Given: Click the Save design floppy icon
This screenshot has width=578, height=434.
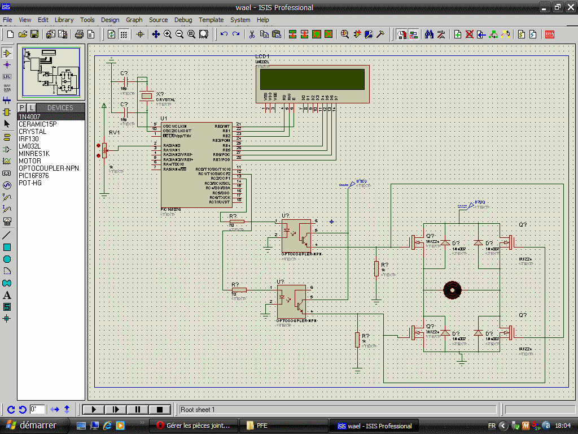Looking at the screenshot, I should (x=34, y=34).
